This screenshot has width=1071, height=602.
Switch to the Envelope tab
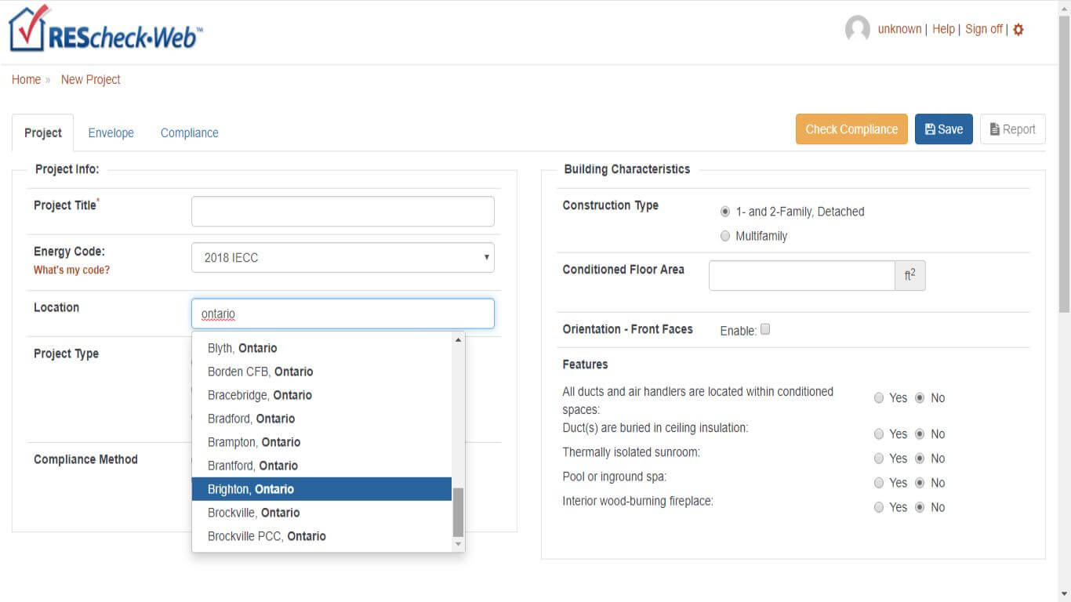point(111,133)
